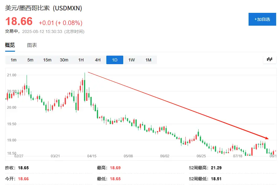Click the red arrowhead on the trend line

(x=266, y=138)
